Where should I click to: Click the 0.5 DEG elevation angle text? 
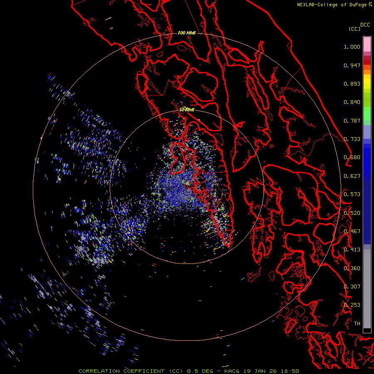(200, 371)
